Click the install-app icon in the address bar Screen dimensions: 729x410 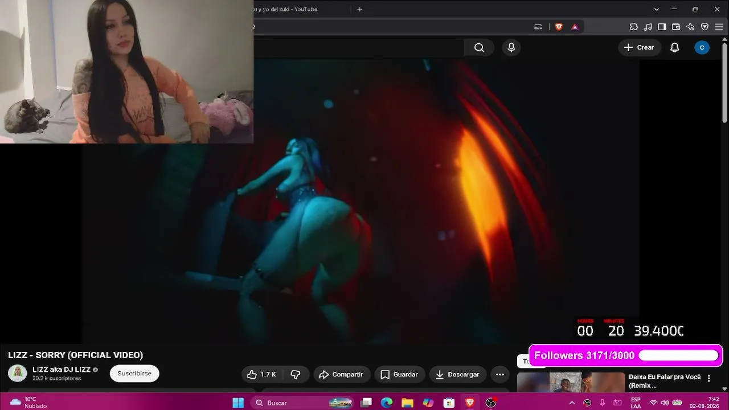pyautogui.click(x=538, y=27)
